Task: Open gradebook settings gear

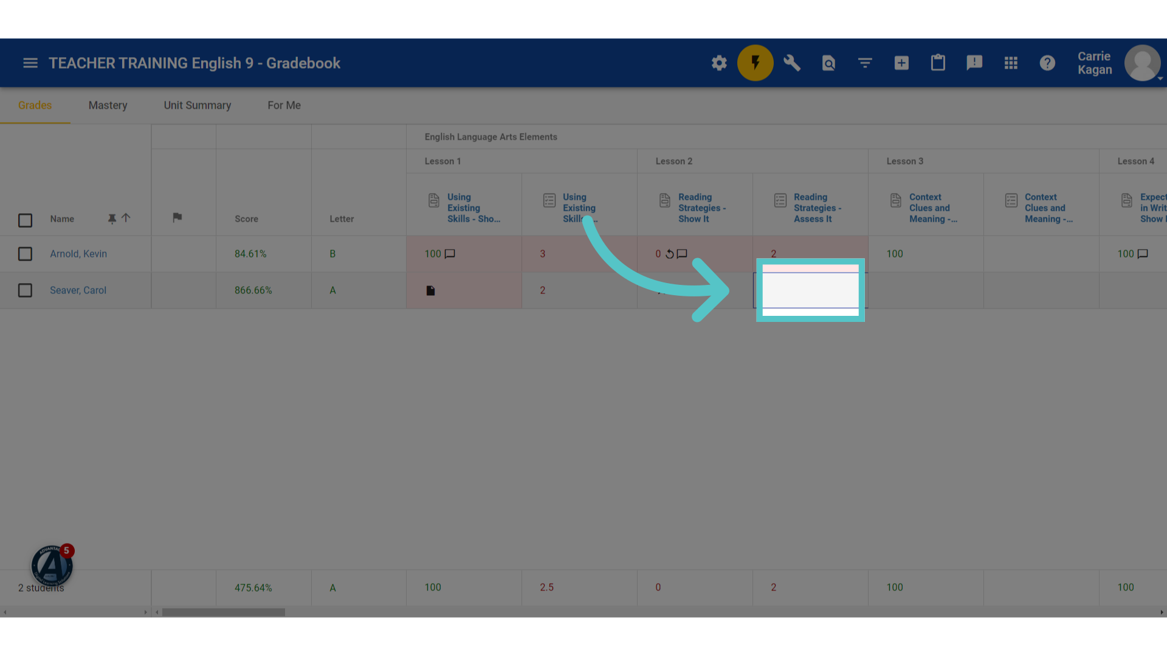Action: [719, 63]
